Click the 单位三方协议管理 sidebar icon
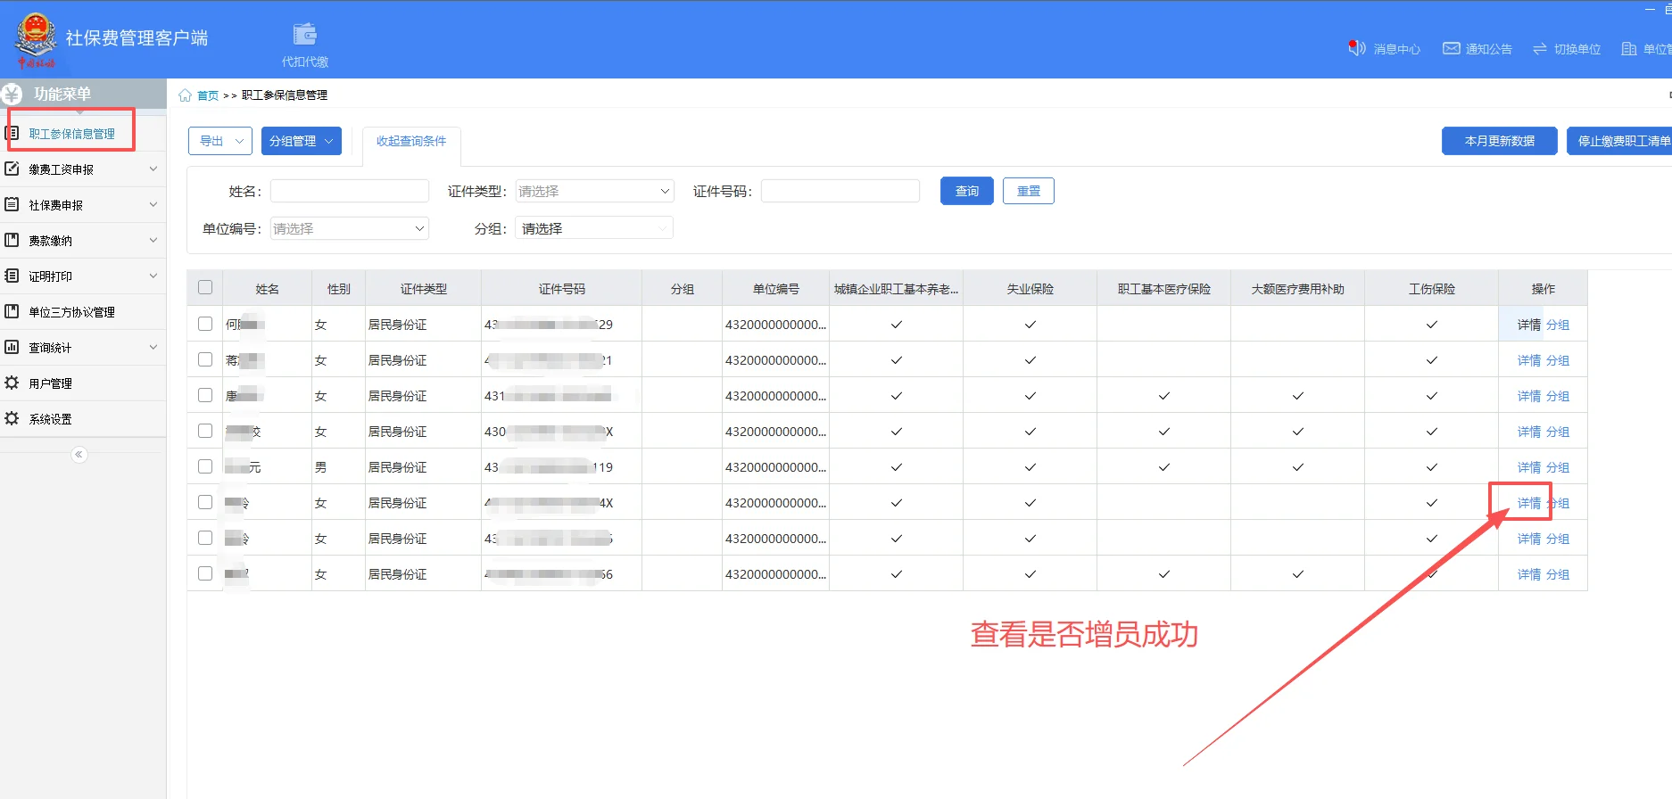 tap(12, 311)
